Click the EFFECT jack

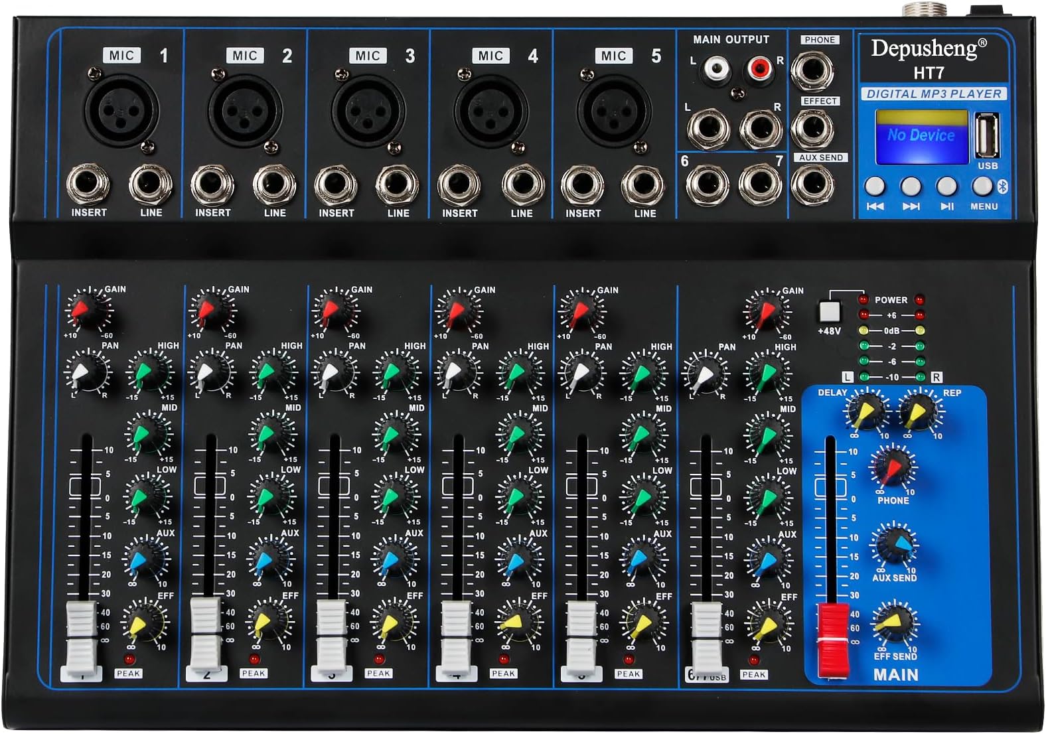pos(813,129)
